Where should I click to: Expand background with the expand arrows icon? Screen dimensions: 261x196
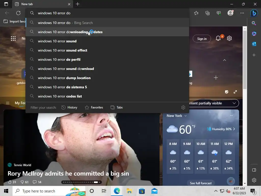pos(235,92)
